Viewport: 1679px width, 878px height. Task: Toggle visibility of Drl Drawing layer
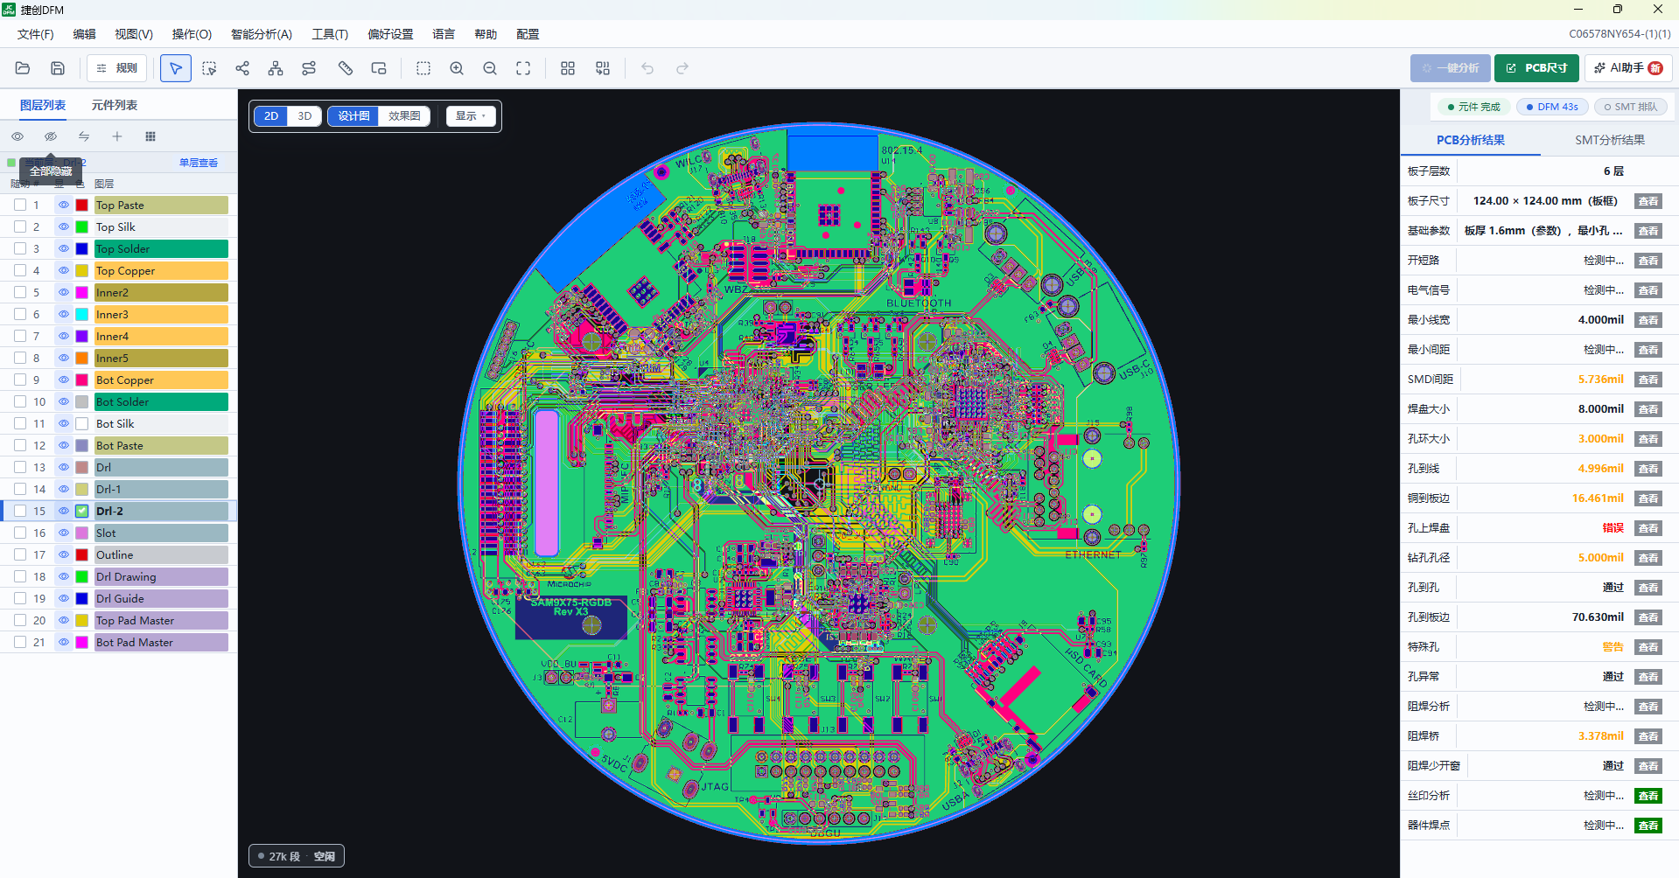[64, 576]
